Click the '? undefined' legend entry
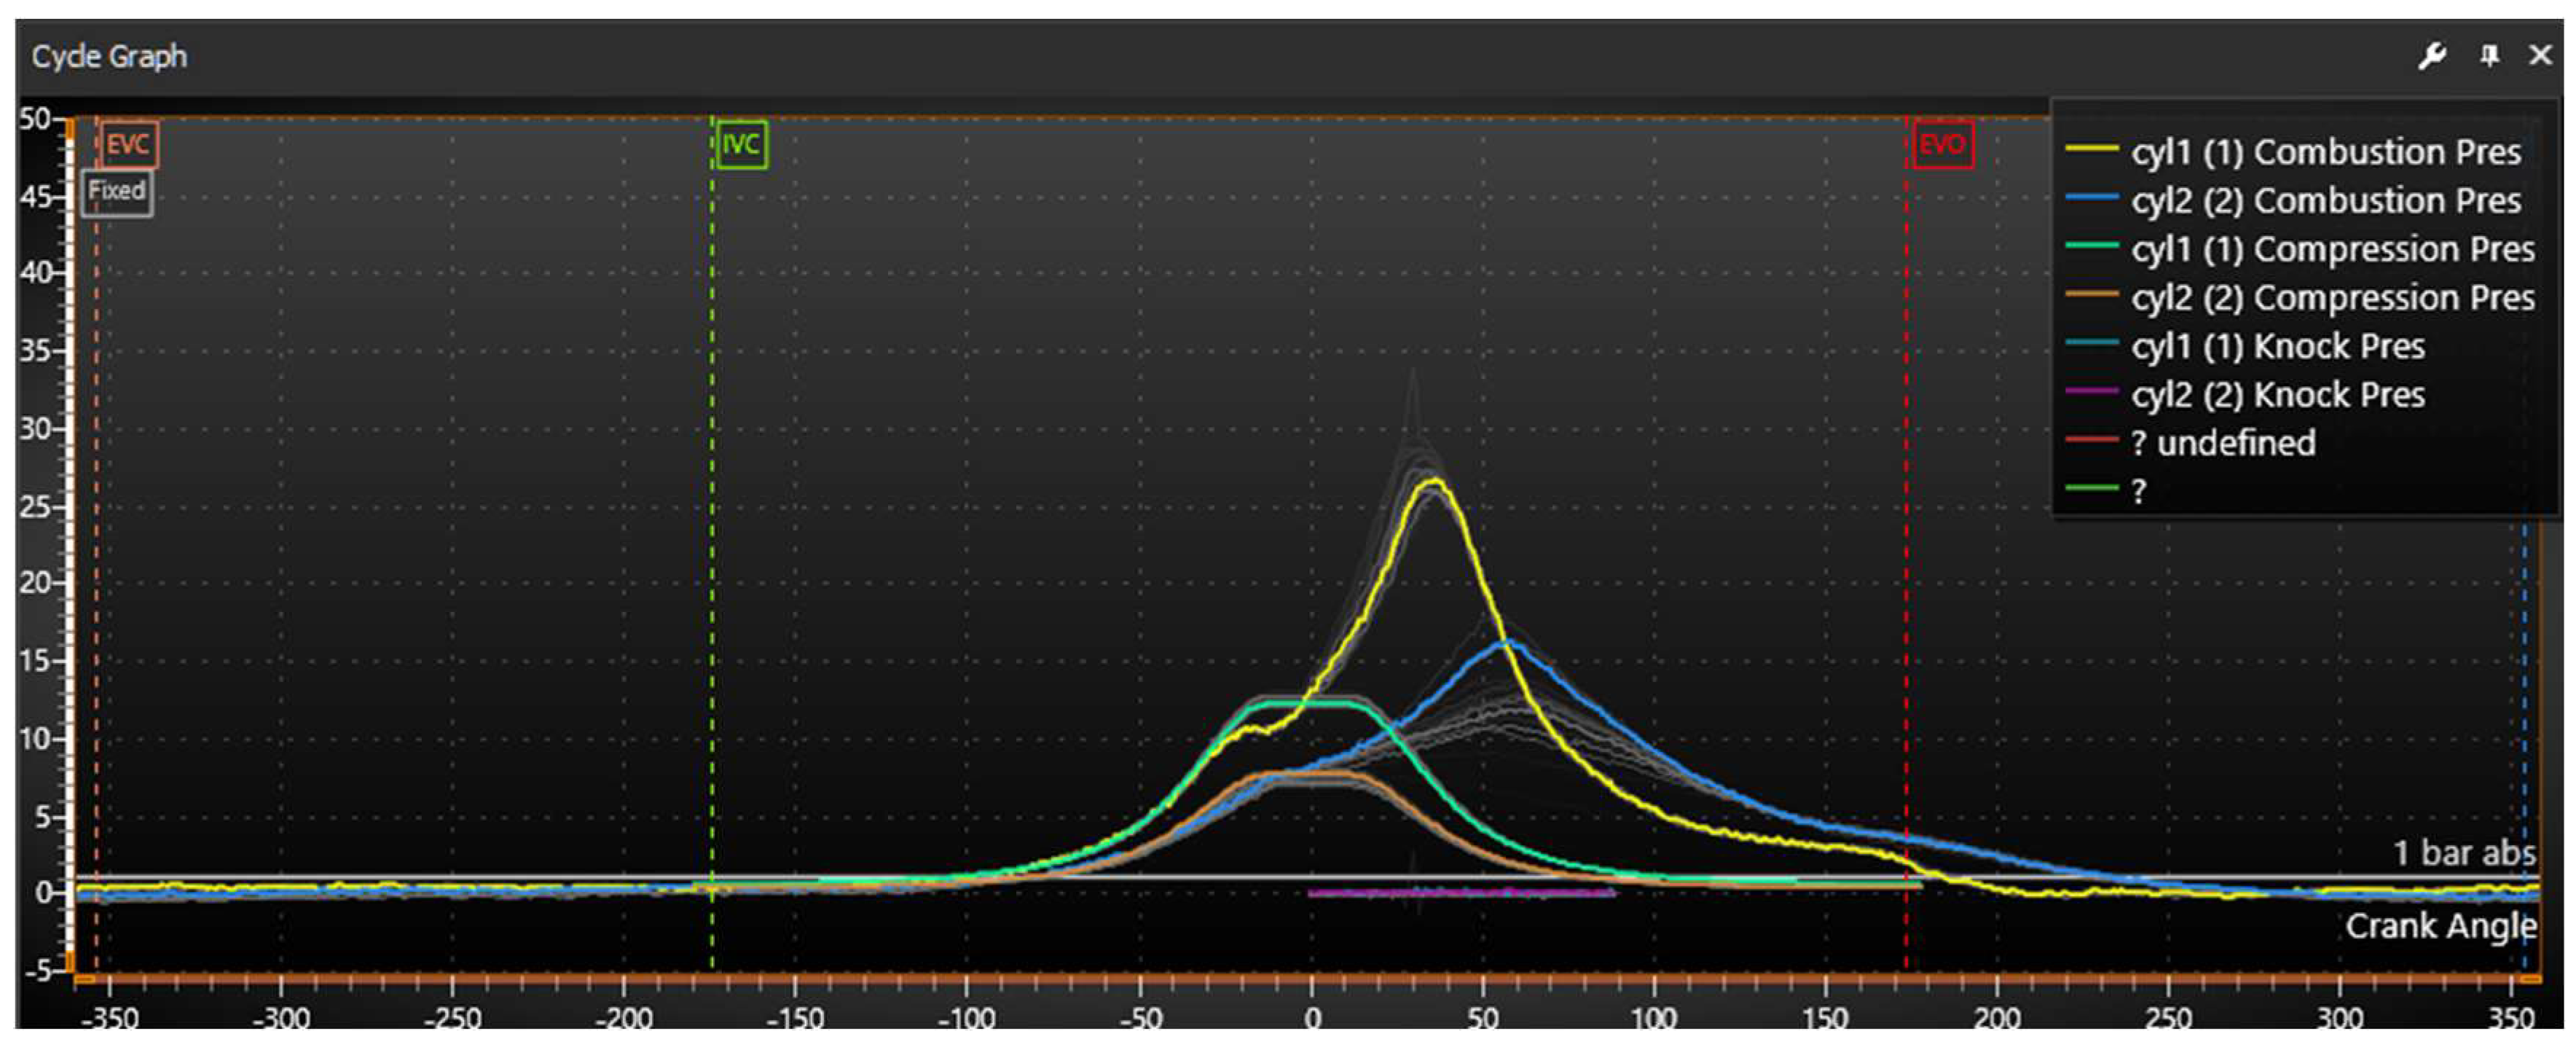This screenshot has width=2576, height=1047. point(2223,443)
